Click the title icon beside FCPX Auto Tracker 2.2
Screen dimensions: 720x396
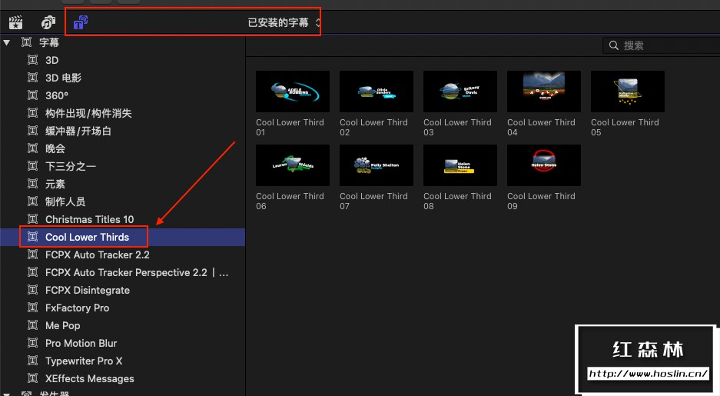pyautogui.click(x=32, y=255)
